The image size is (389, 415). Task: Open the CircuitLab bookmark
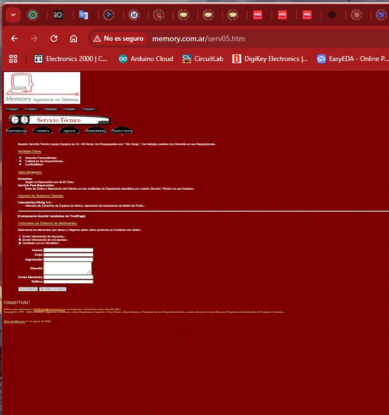[203, 59]
